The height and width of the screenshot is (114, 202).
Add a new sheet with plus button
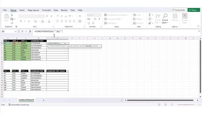44,100
